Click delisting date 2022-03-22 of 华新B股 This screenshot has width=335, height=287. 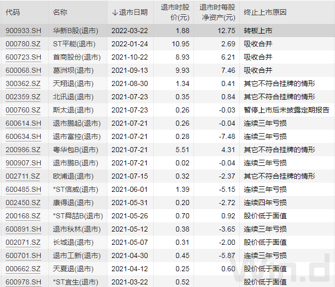point(130,31)
